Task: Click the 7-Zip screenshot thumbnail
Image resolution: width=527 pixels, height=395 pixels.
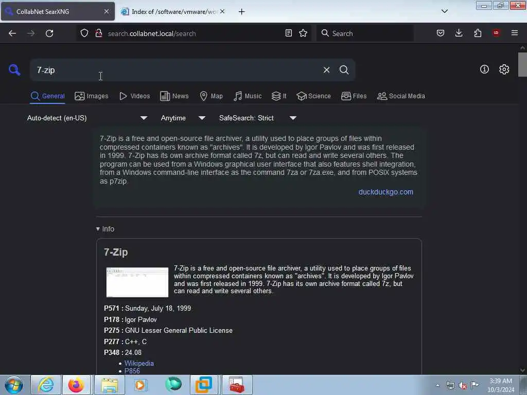Action: tap(137, 282)
